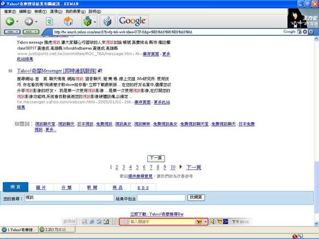Click the 提供搜尋意見 feedback link

pos(140,176)
